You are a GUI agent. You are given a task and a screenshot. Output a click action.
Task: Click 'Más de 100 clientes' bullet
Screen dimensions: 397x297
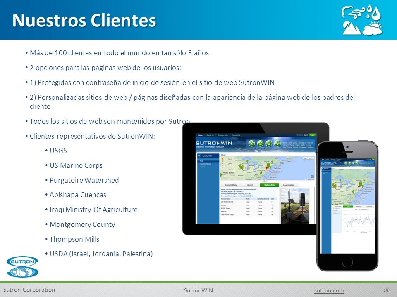pyautogui.click(x=119, y=53)
